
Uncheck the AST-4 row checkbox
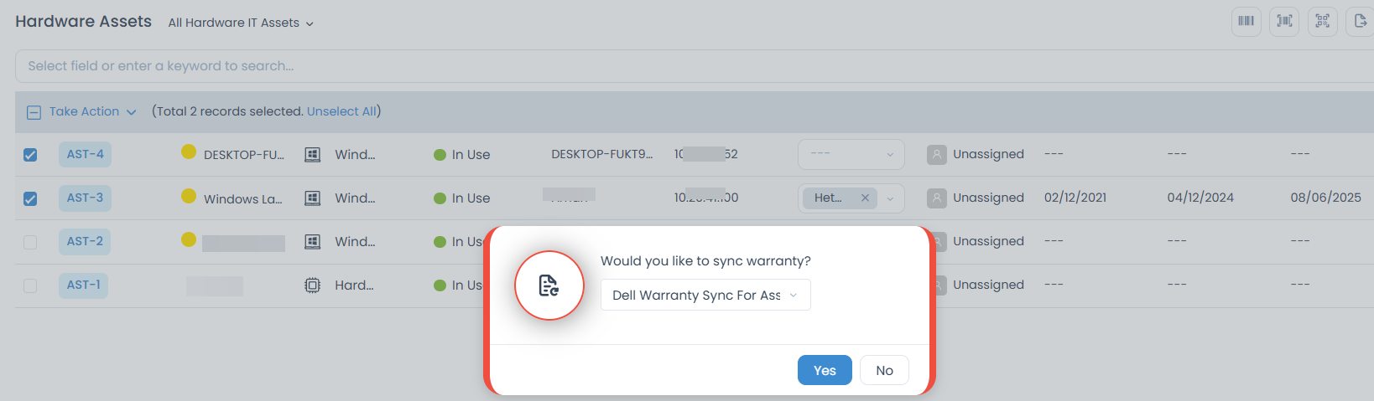click(x=30, y=155)
